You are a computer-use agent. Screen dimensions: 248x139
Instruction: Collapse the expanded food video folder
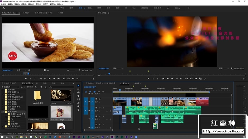3,112
